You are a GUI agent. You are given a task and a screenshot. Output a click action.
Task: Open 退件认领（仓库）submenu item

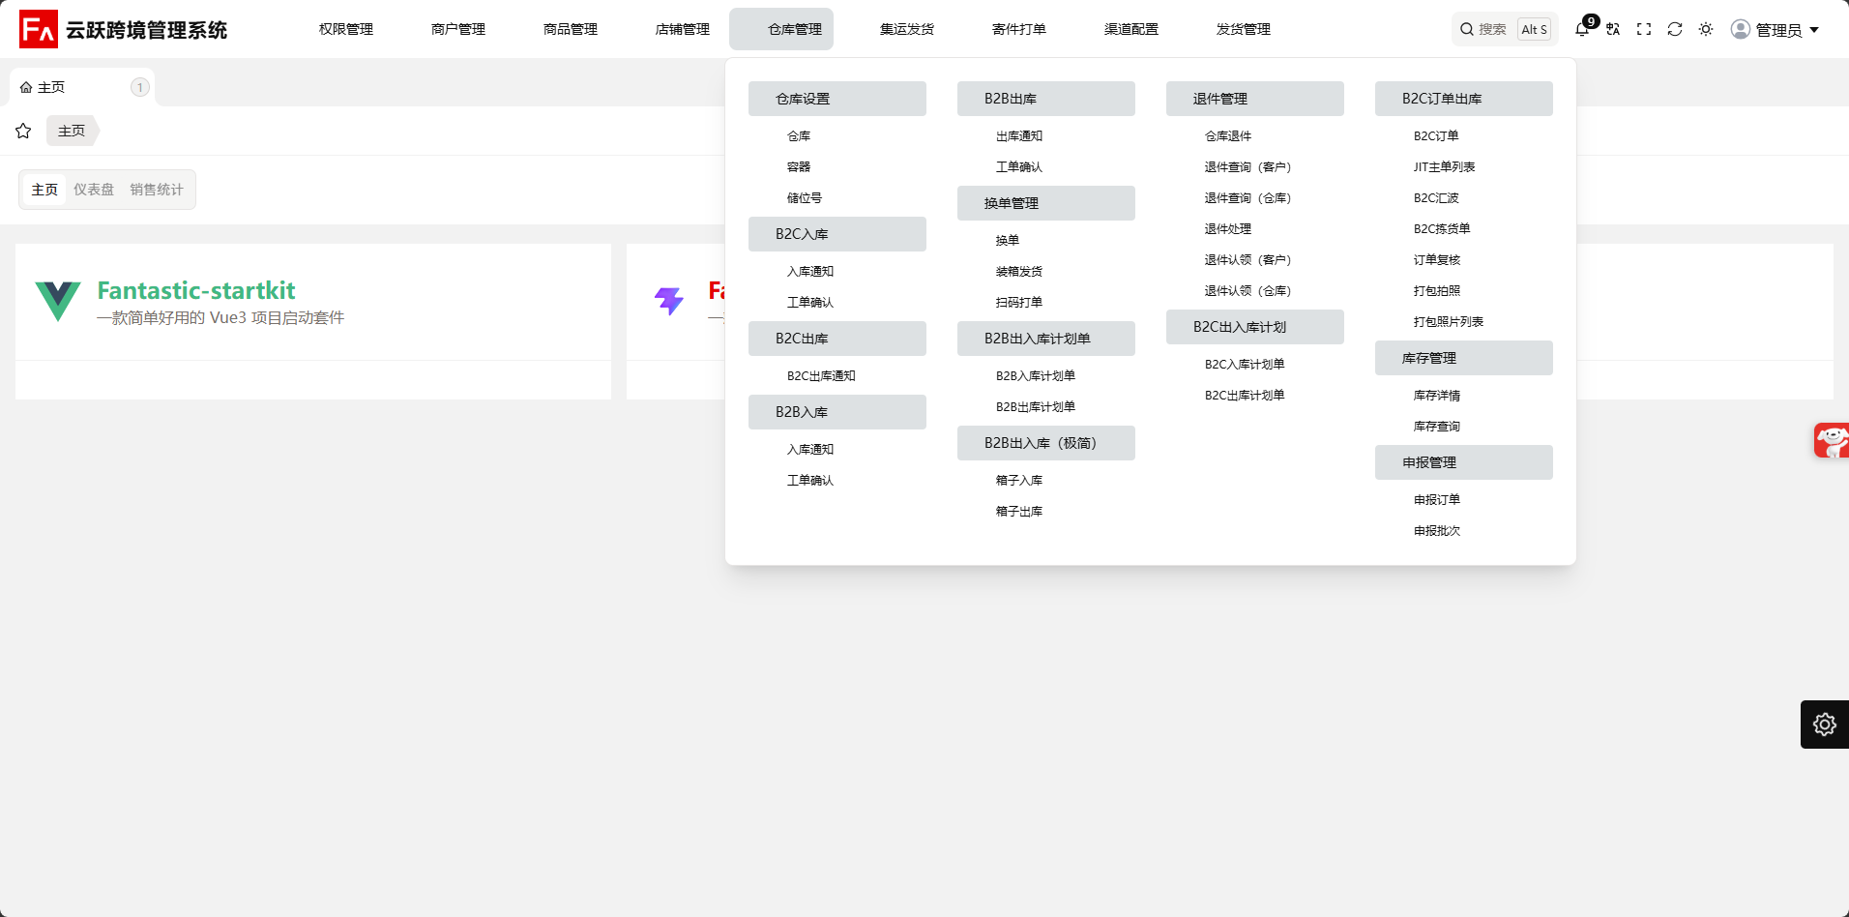coord(1247,291)
